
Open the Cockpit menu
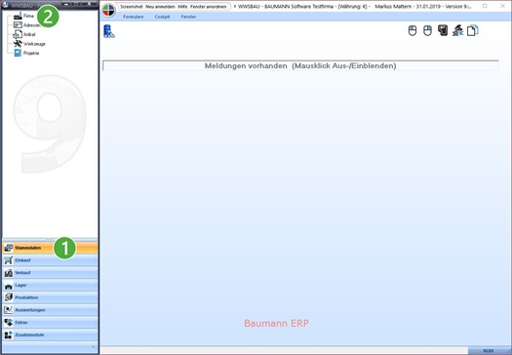(162, 17)
